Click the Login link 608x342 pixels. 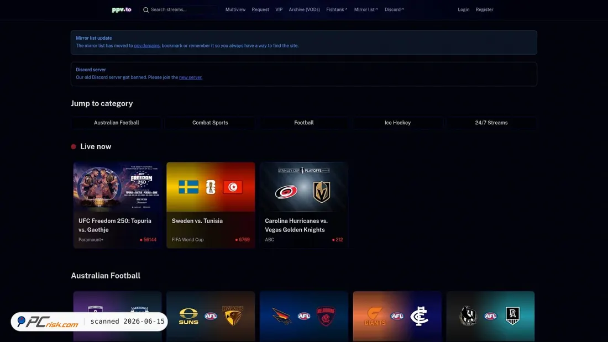coord(463,10)
